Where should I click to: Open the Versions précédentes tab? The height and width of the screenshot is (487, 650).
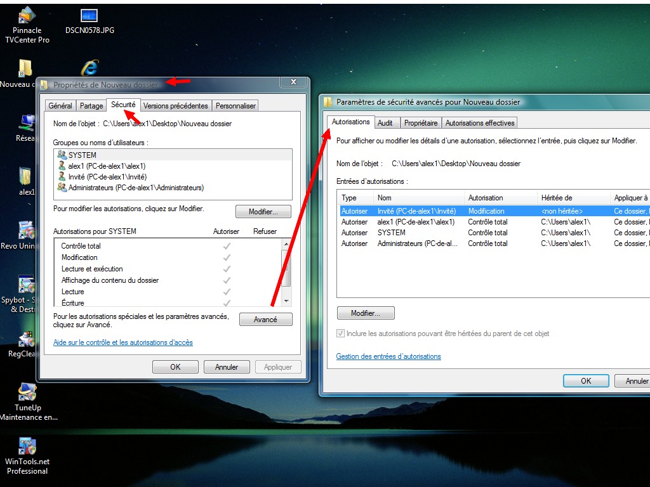[x=175, y=106]
